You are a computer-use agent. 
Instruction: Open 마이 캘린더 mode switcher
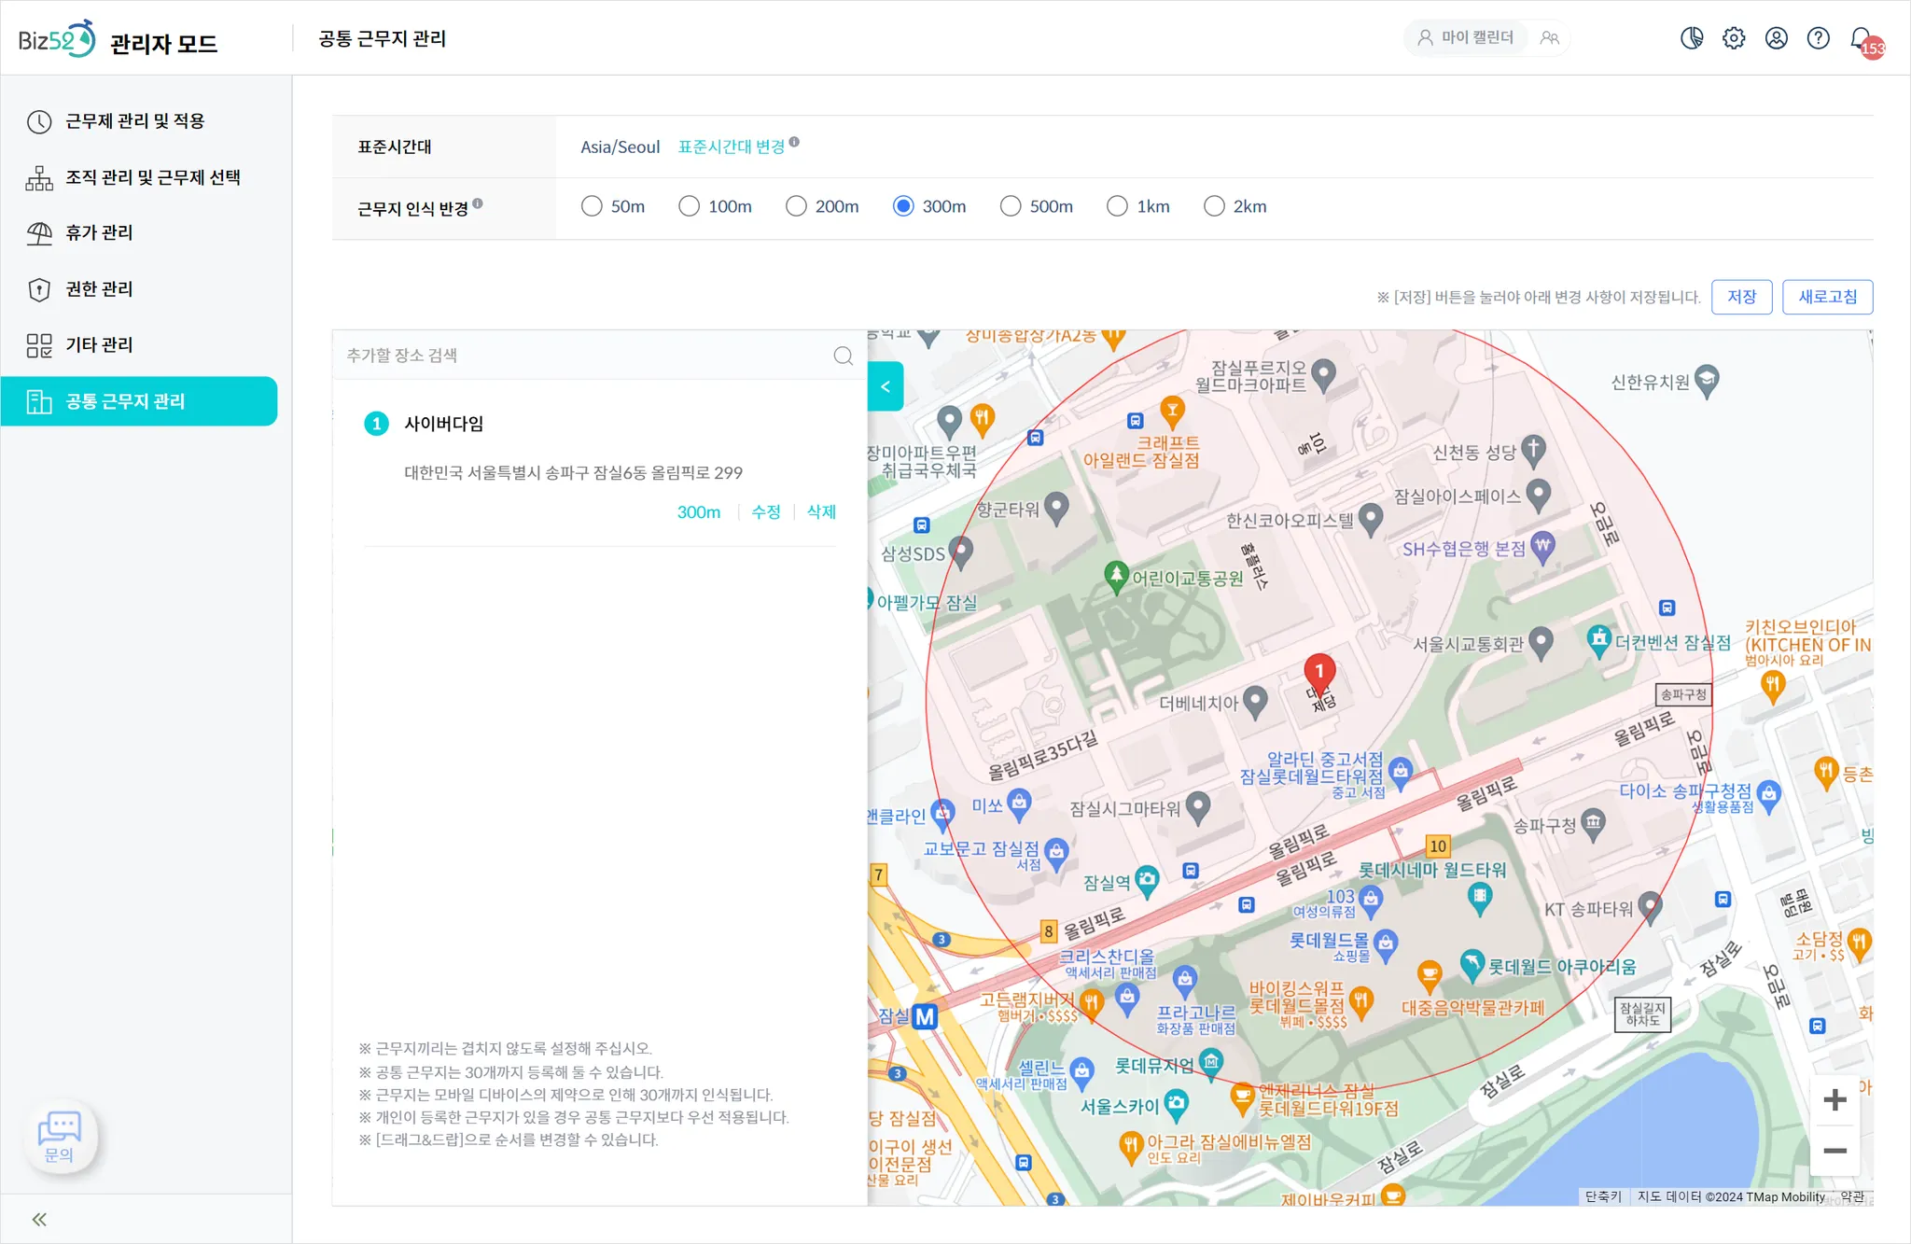(1466, 37)
